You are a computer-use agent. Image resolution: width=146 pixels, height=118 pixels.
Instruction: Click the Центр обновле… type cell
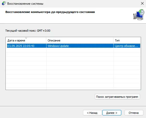[x=126, y=46]
